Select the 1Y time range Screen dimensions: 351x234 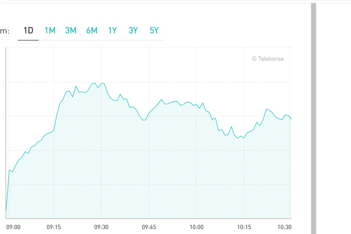click(x=113, y=30)
